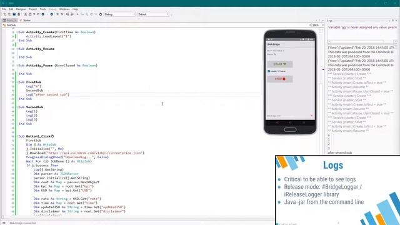The width and height of the screenshot is (400, 225).
Task: Click the sub icon beside FirstSub selector
Action: point(4,25)
